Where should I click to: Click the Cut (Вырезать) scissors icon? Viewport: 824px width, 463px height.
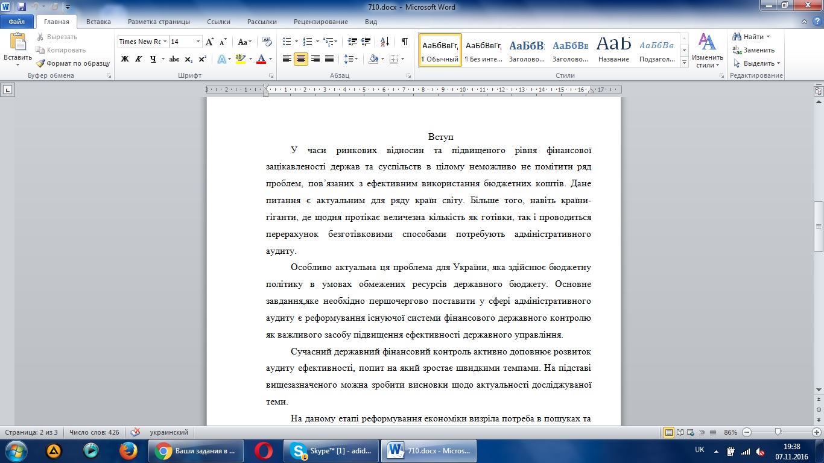coord(40,37)
